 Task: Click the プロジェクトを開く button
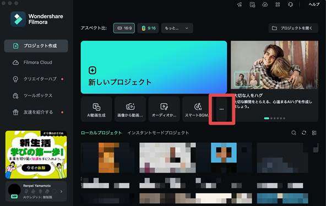293,28
